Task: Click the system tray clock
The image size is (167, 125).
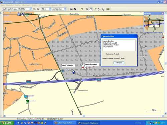Action: [163, 123]
